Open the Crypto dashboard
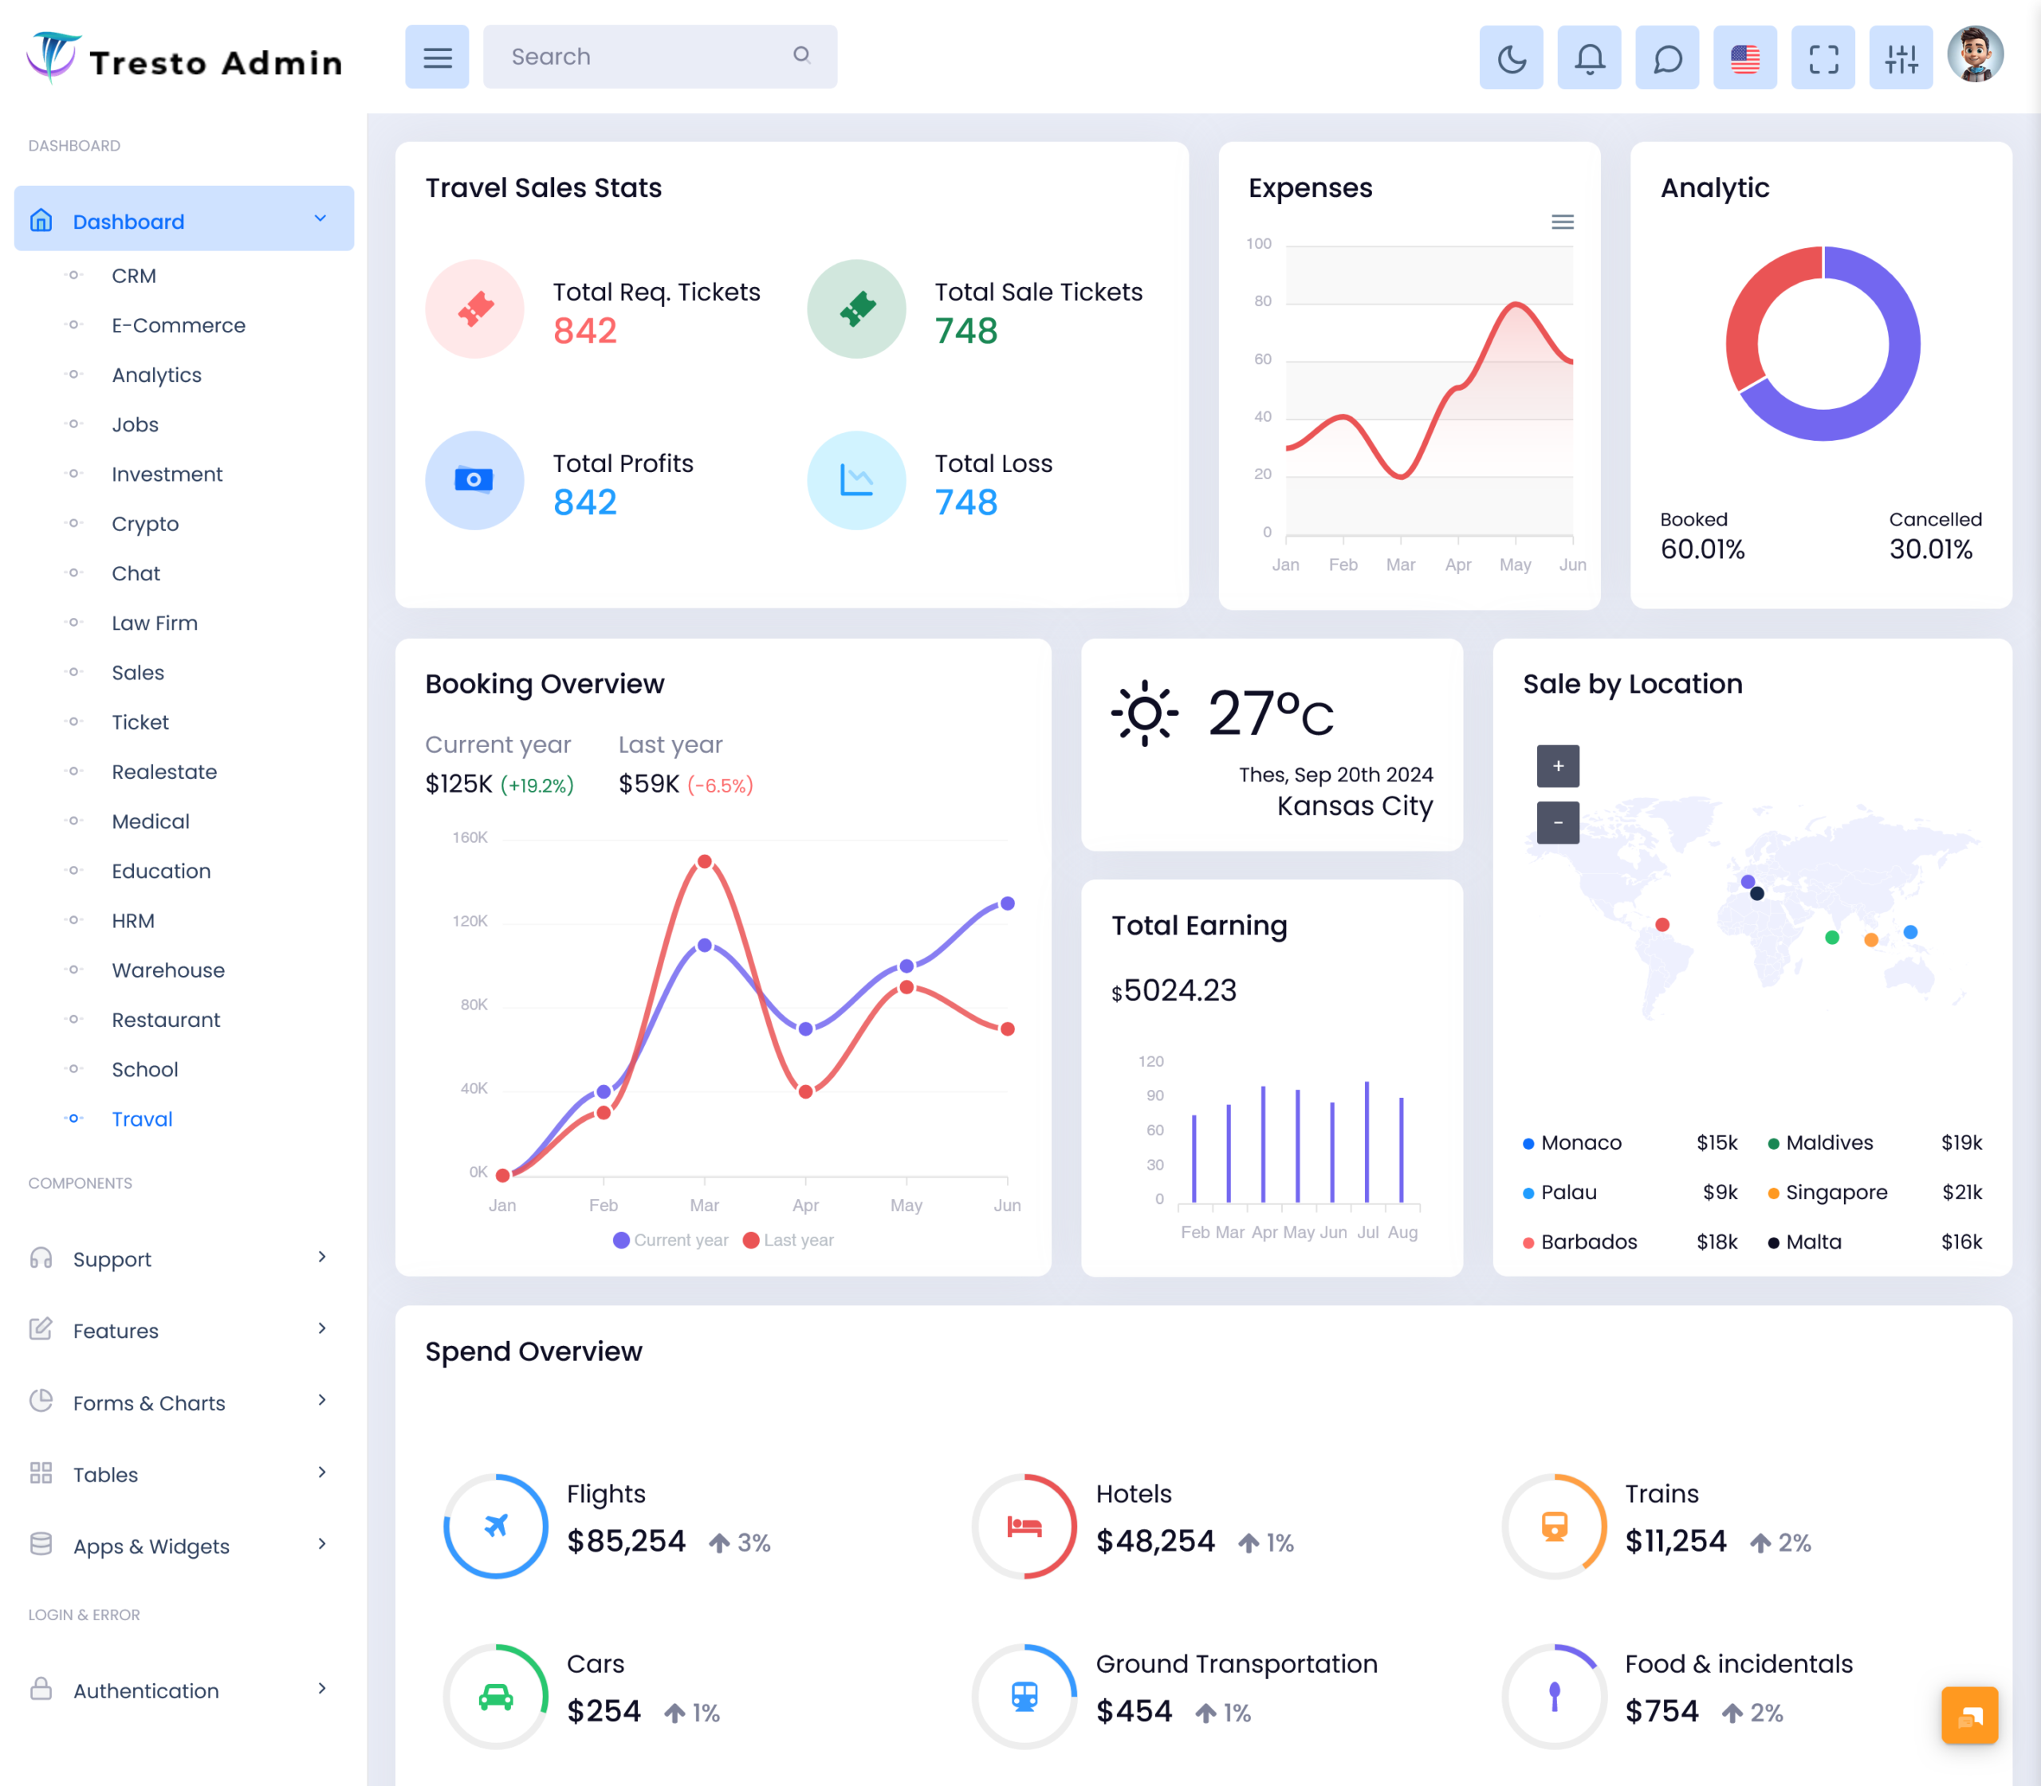The height and width of the screenshot is (1786, 2041). coord(144,525)
